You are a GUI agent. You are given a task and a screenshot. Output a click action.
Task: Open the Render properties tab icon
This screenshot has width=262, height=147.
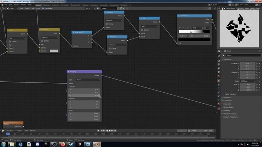(219, 61)
